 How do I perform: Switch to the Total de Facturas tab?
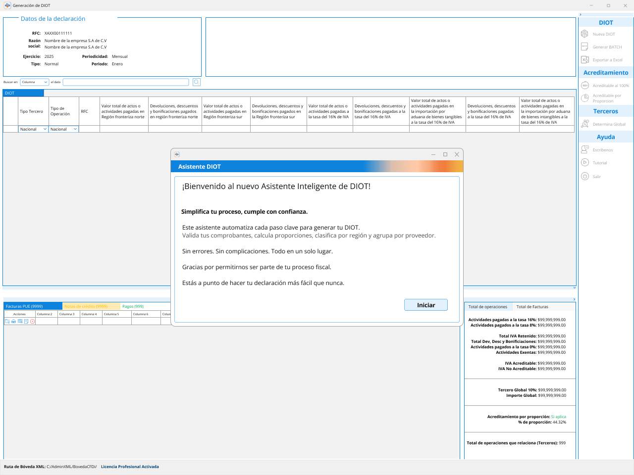(532, 307)
